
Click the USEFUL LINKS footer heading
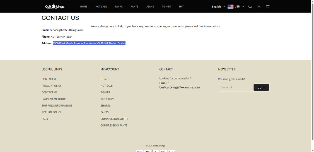(x=52, y=69)
